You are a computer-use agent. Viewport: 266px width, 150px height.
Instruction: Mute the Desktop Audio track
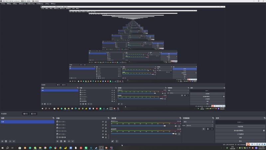coord(176,134)
